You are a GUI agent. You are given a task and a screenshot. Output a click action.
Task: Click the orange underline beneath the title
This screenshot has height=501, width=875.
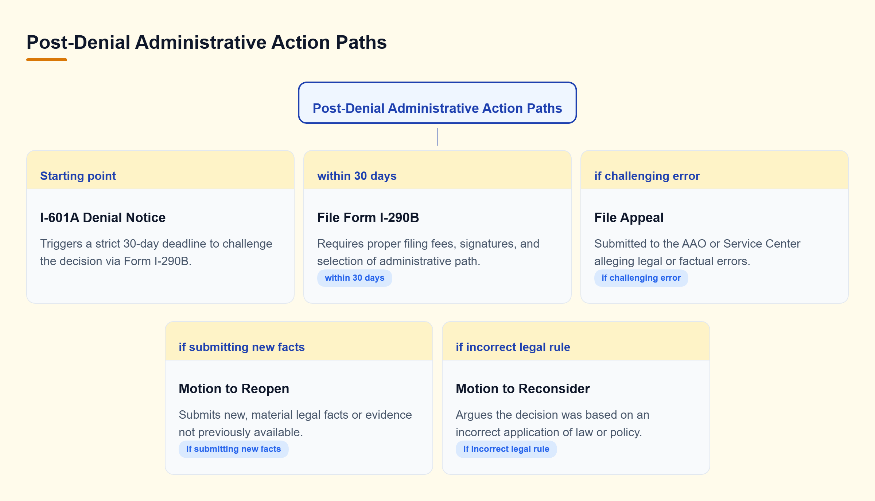[x=47, y=60]
